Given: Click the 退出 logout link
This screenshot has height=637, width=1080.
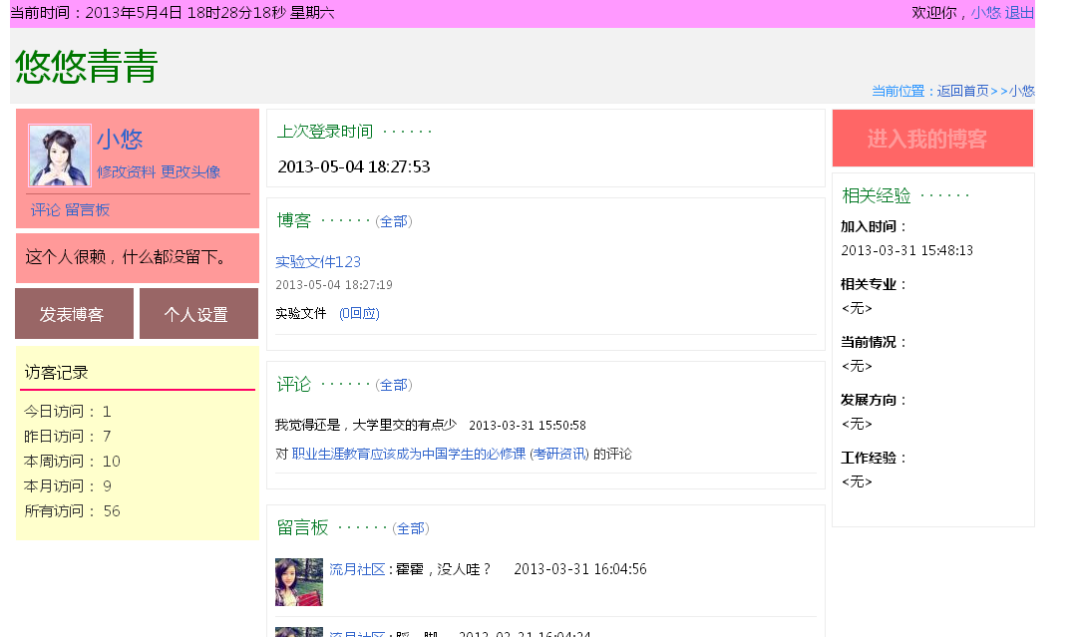Looking at the screenshot, I should [1019, 13].
